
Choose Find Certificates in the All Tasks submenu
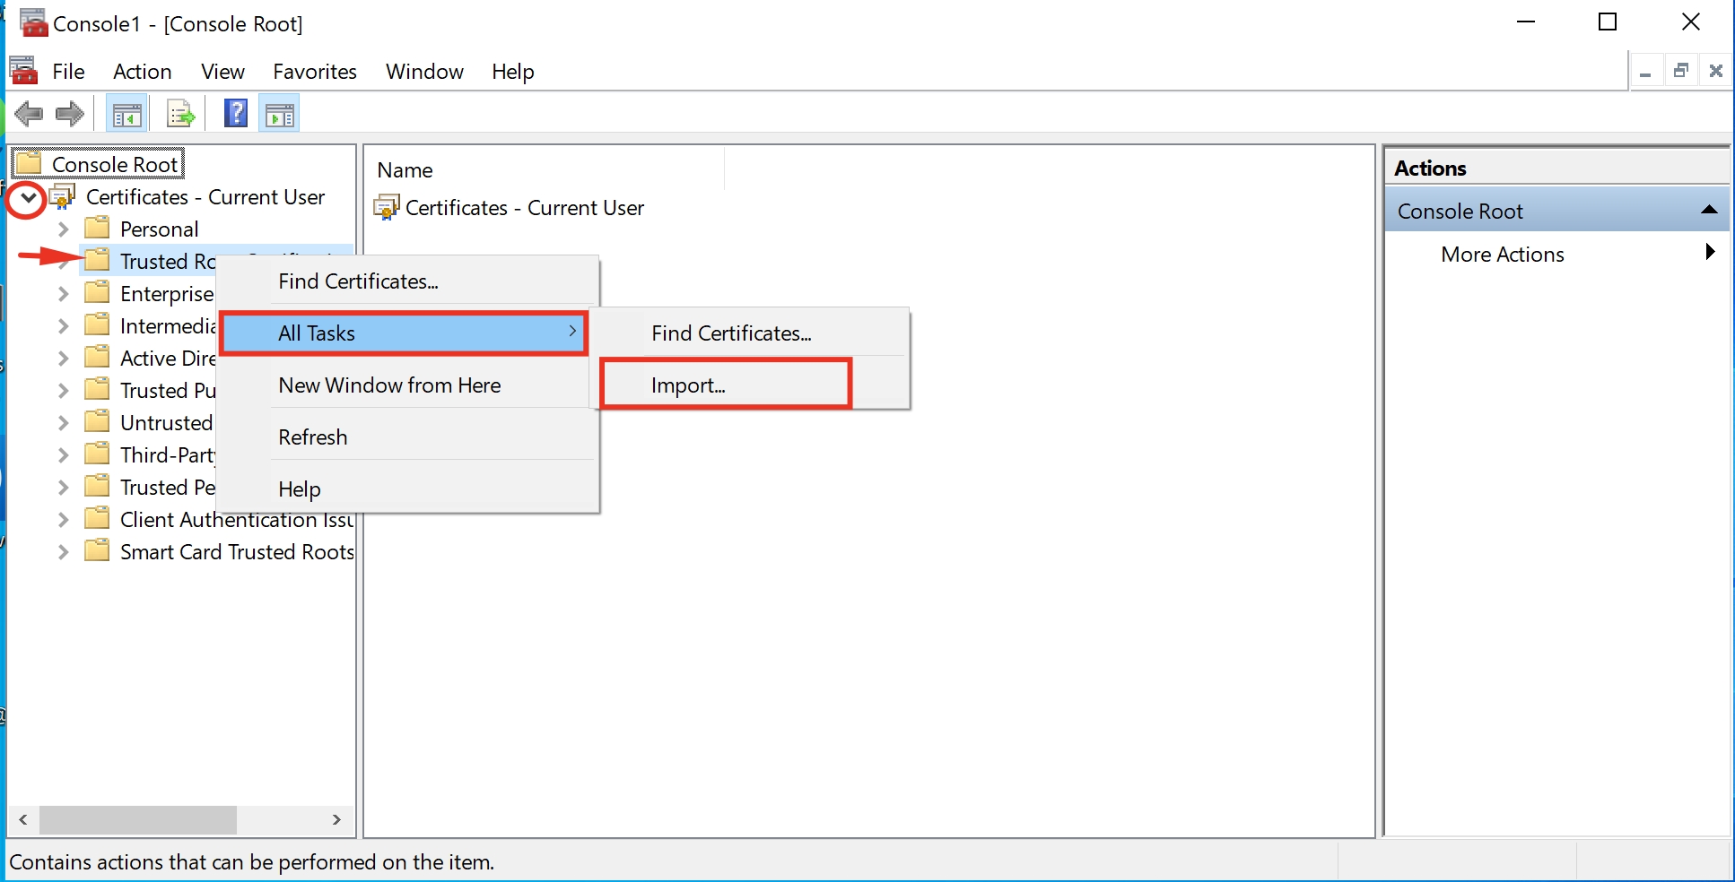751,333
